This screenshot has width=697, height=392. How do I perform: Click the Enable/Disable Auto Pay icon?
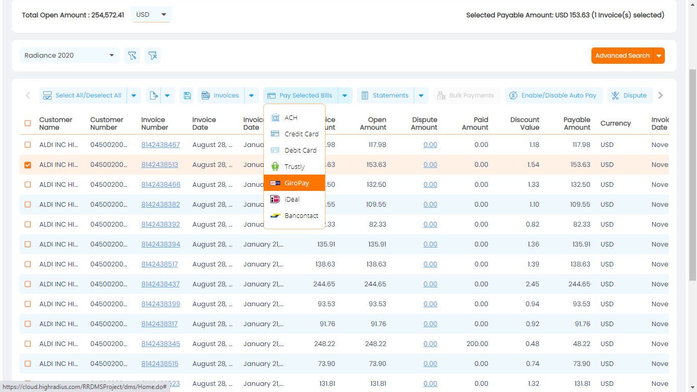pyautogui.click(x=512, y=95)
